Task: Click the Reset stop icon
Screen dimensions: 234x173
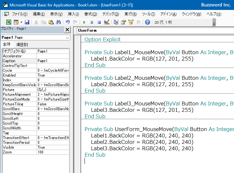Action: click(x=99, y=22)
